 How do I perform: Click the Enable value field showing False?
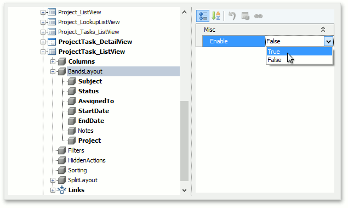294,41
